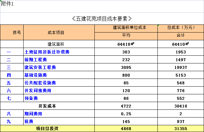
Task: Click the title cell 《五建花苑项目成本要素》
Action: pos(102,18)
